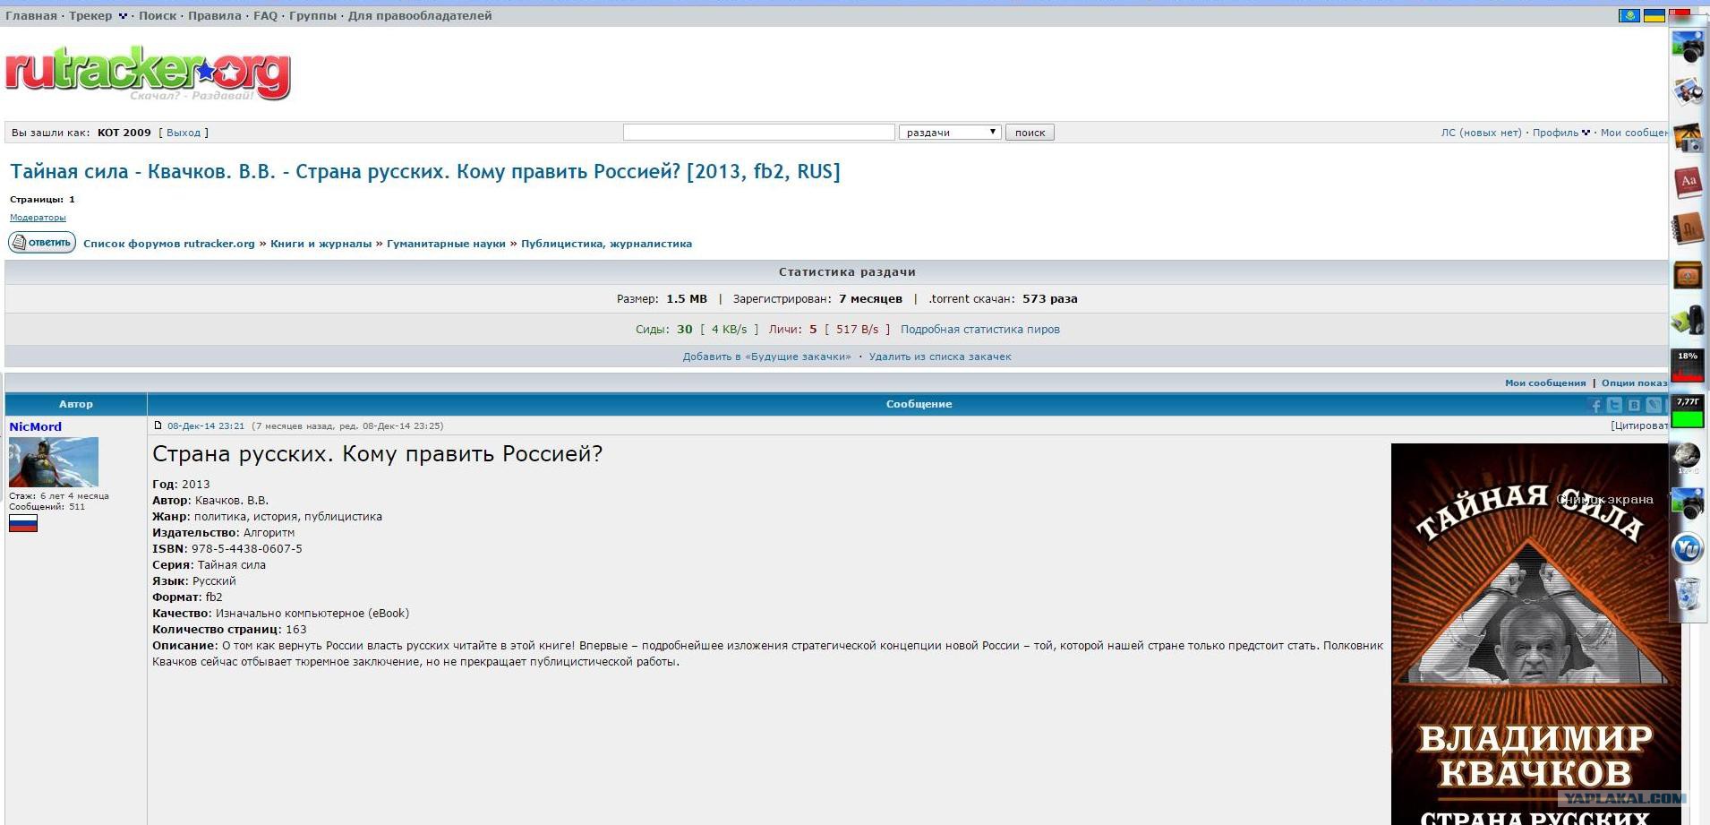Open 'Мои сообщения' above the post table
The width and height of the screenshot is (1710, 825).
click(x=1545, y=383)
